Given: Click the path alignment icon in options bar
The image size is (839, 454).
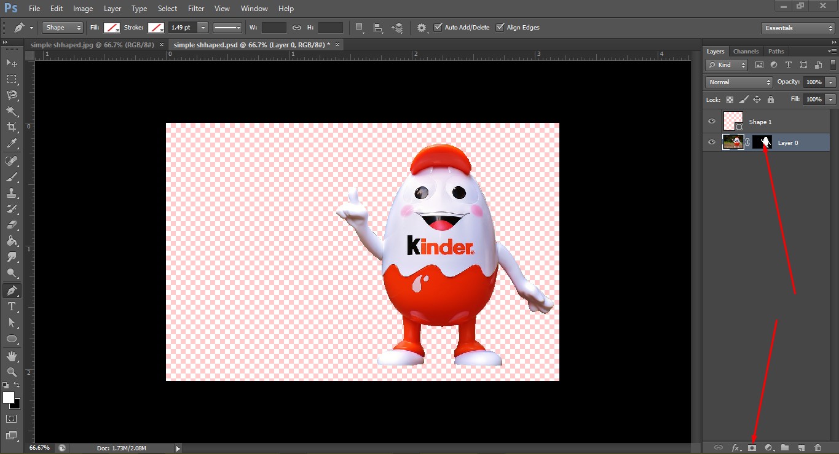Looking at the screenshot, I should 379,28.
